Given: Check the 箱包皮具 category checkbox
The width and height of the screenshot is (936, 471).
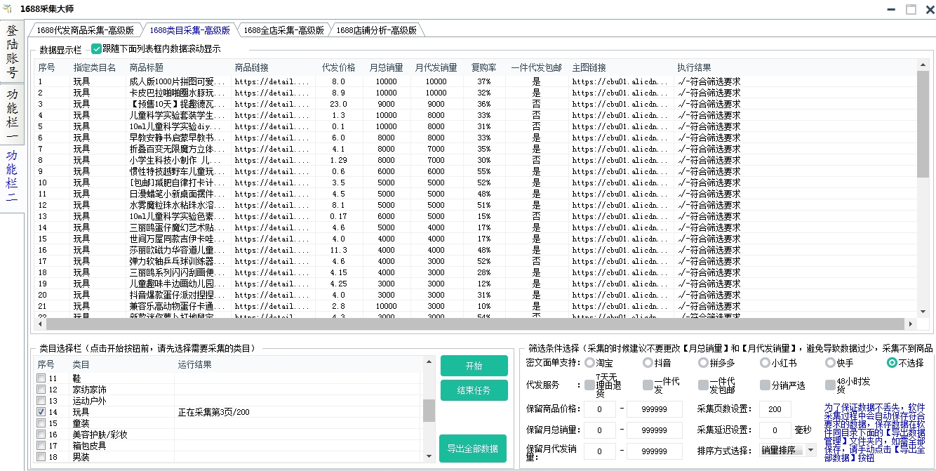Looking at the screenshot, I should click(x=41, y=446).
